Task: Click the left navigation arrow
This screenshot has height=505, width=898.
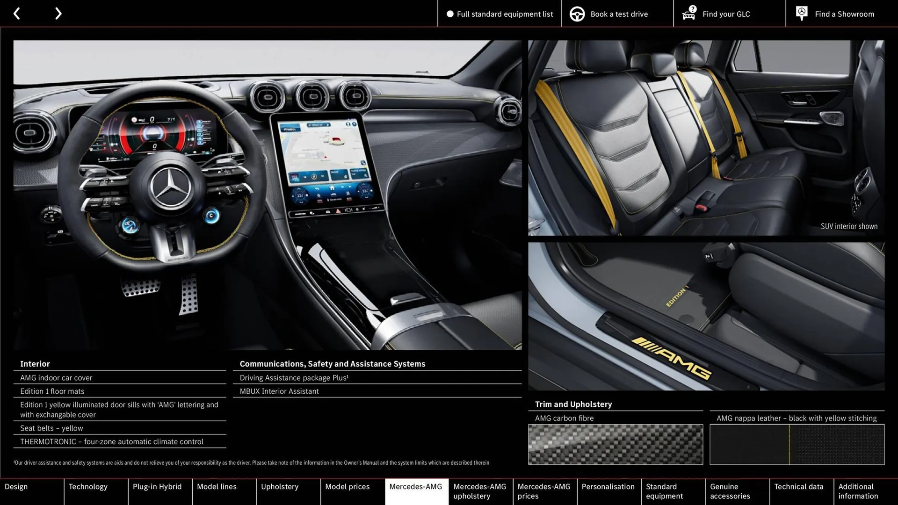Action: coord(17,13)
